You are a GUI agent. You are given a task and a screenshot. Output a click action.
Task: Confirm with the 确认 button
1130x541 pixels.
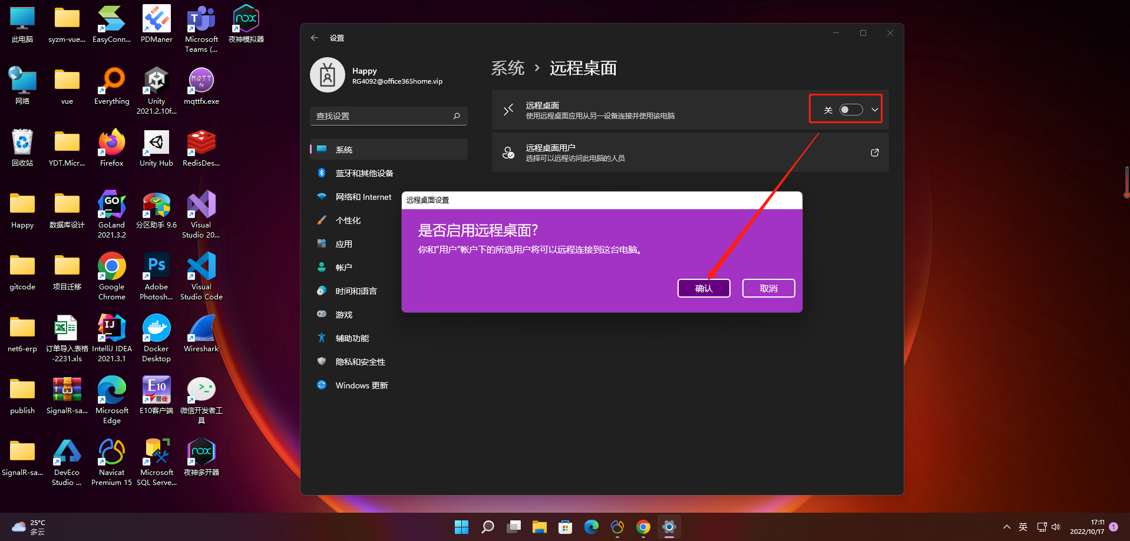click(703, 288)
